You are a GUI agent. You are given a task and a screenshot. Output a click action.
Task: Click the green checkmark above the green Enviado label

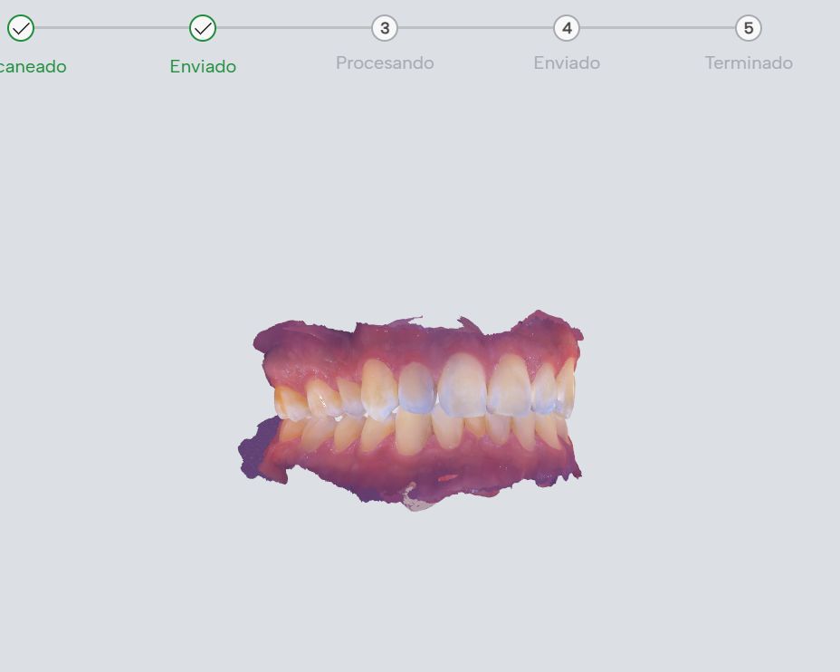coord(203,28)
